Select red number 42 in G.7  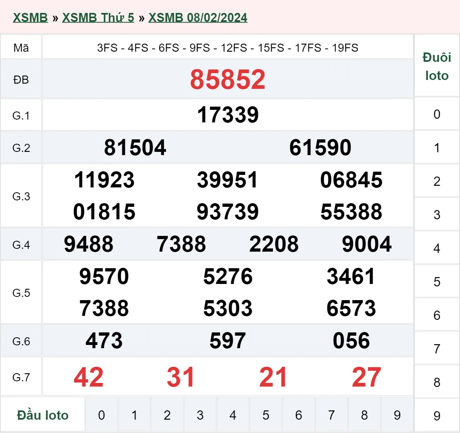[89, 377]
